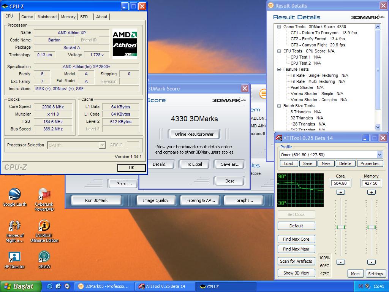Image resolution: width=389 pixels, height=292 pixels.
Task: Click the AMD Athlon XP logo
Action: tap(125, 44)
